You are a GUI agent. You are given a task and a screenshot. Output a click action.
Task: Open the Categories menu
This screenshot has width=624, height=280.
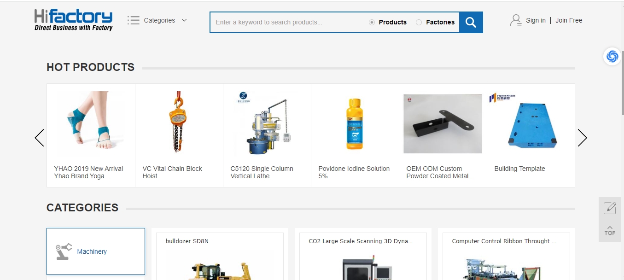click(159, 20)
